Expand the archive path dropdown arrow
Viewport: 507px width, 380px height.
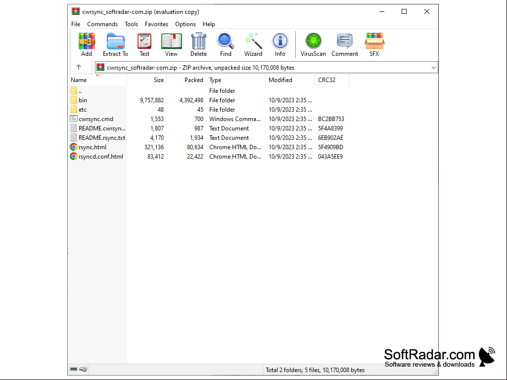[434, 68]
